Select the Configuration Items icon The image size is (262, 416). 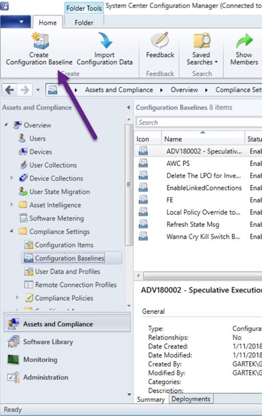click(29, 245)
